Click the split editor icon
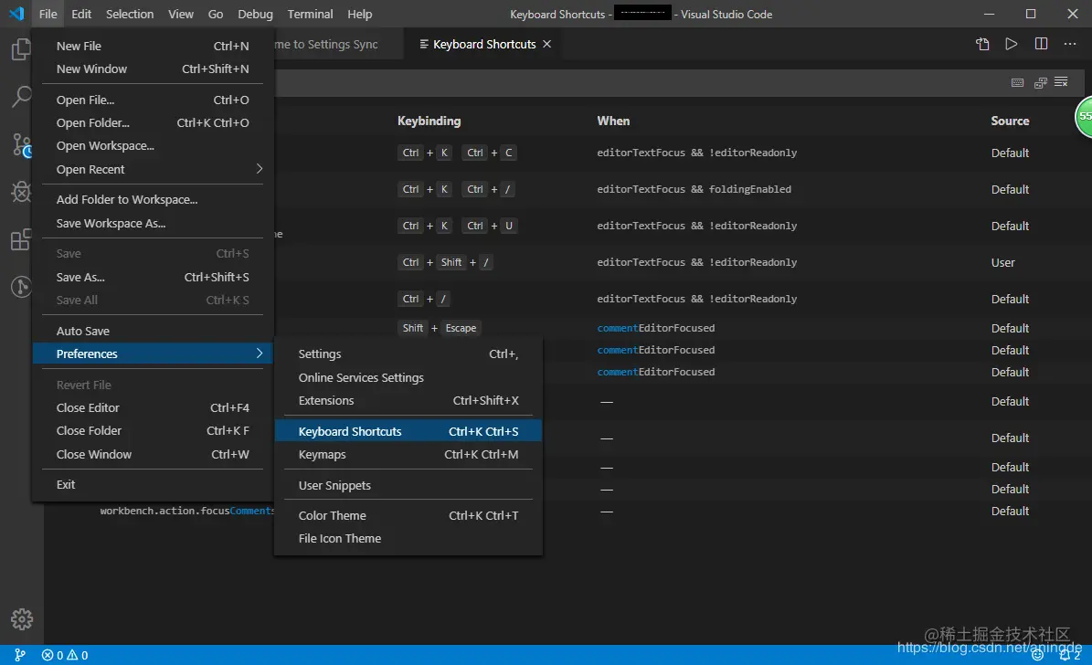This screenshot has height=665, width=1092. point(1041,44)
